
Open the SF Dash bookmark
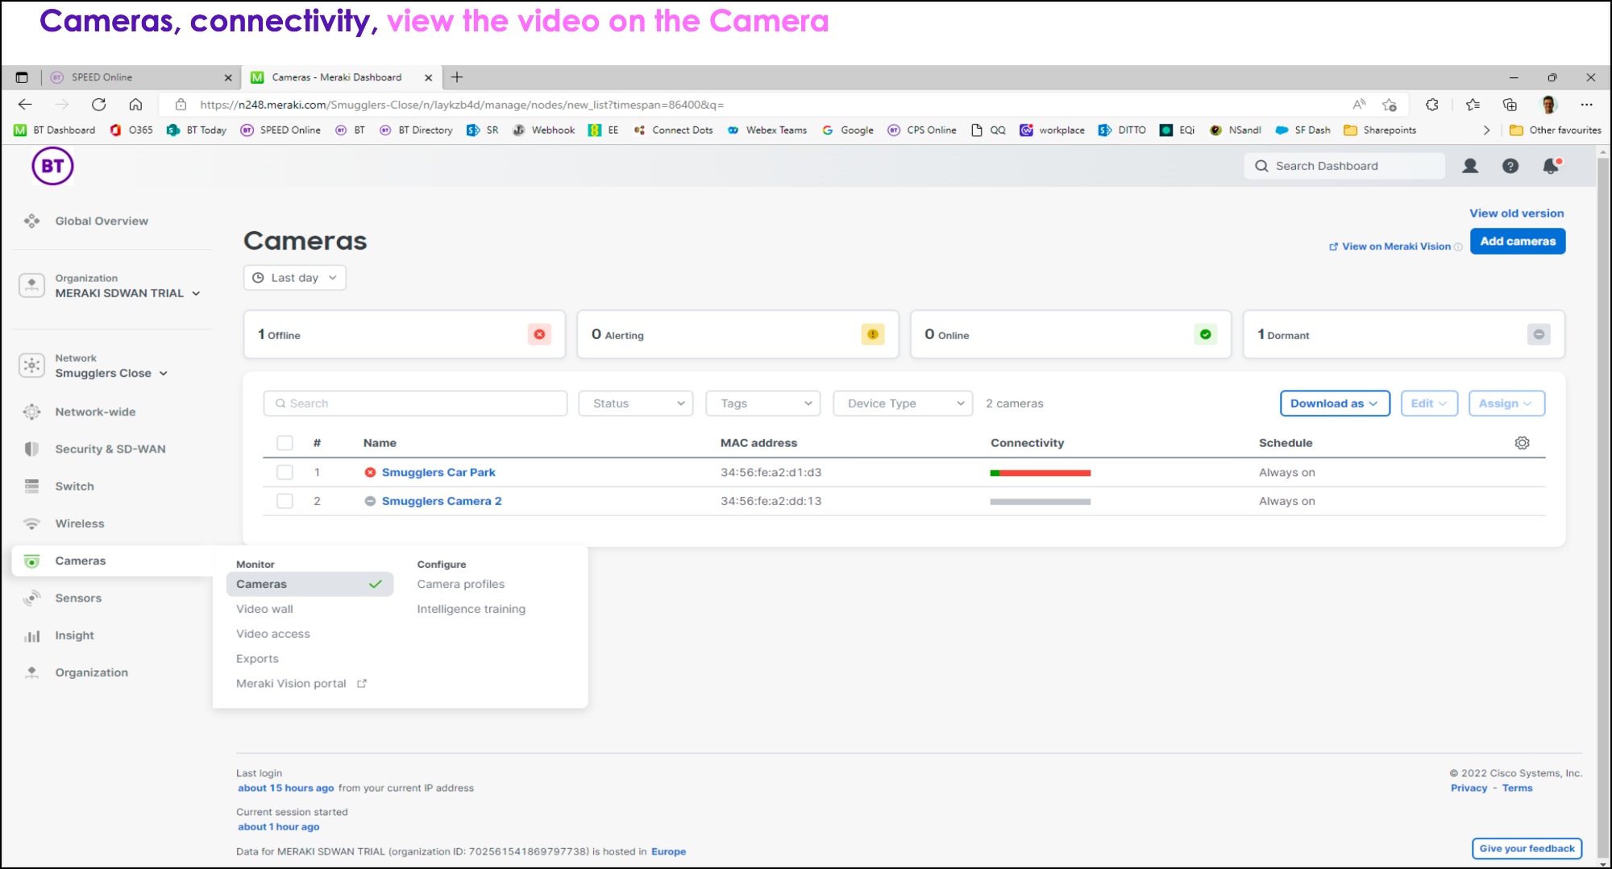[1302, 130]
